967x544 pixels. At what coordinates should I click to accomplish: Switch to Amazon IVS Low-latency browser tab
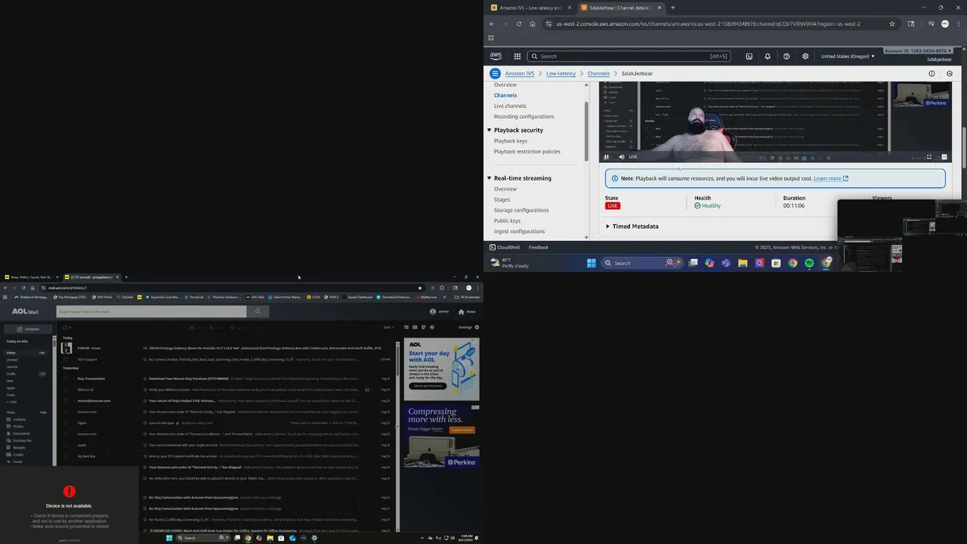[x=530, y=8]
